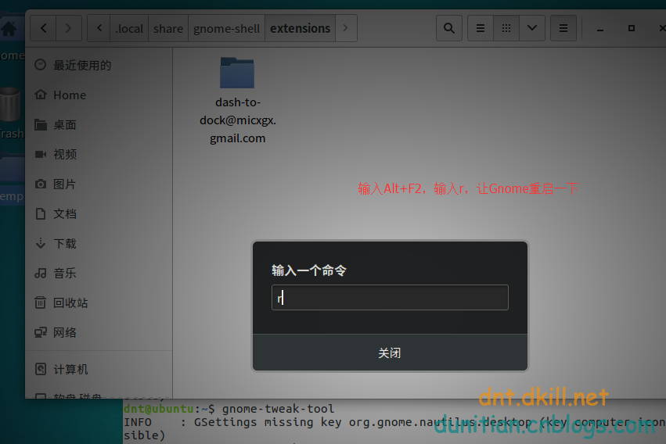Open Pictures (图片) in sidebar

99,184
